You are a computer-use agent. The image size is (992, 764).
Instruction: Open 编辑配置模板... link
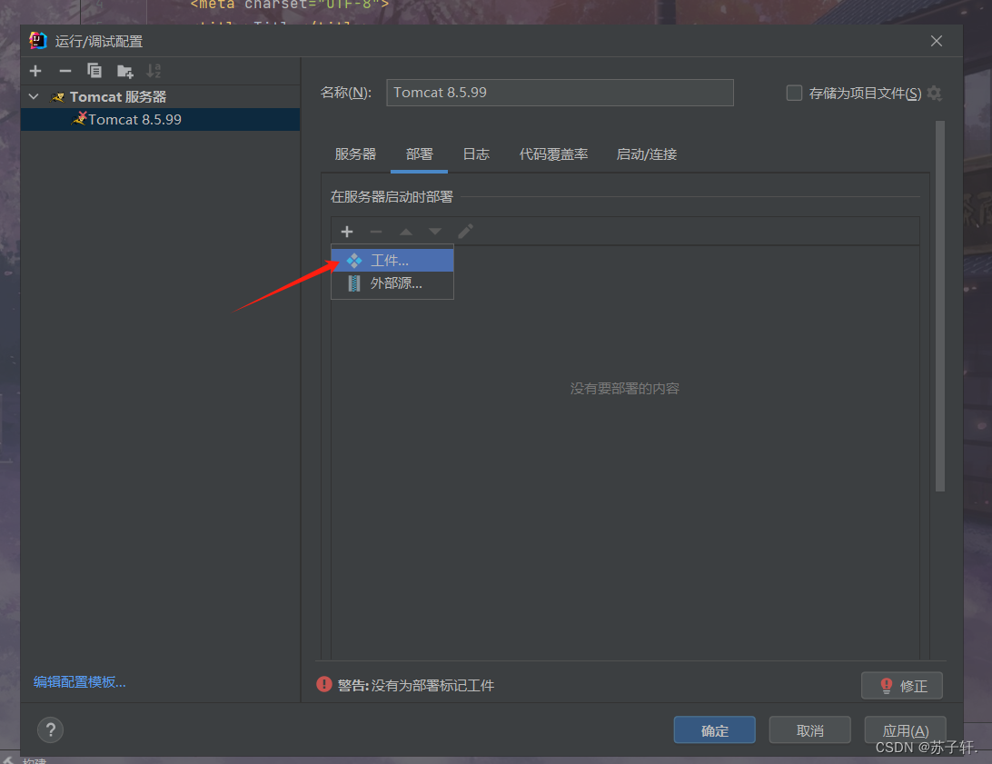(80, 681)
